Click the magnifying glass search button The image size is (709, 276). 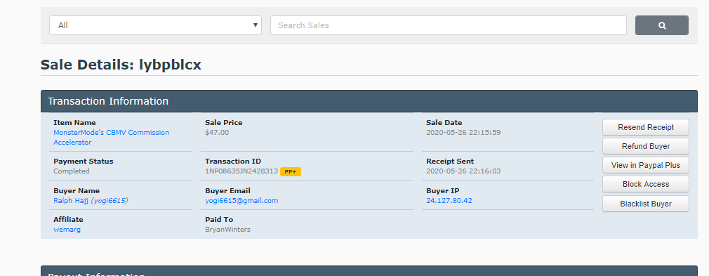coord(661,25)
